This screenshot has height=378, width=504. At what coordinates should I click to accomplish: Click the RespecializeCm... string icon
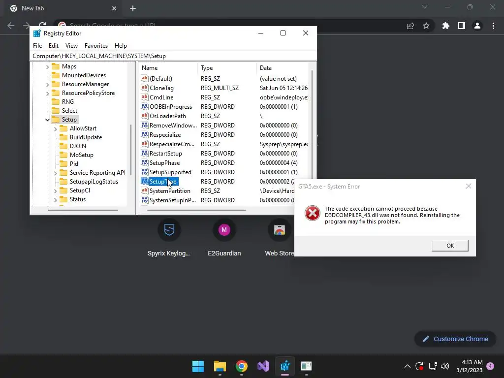(145, 144)
